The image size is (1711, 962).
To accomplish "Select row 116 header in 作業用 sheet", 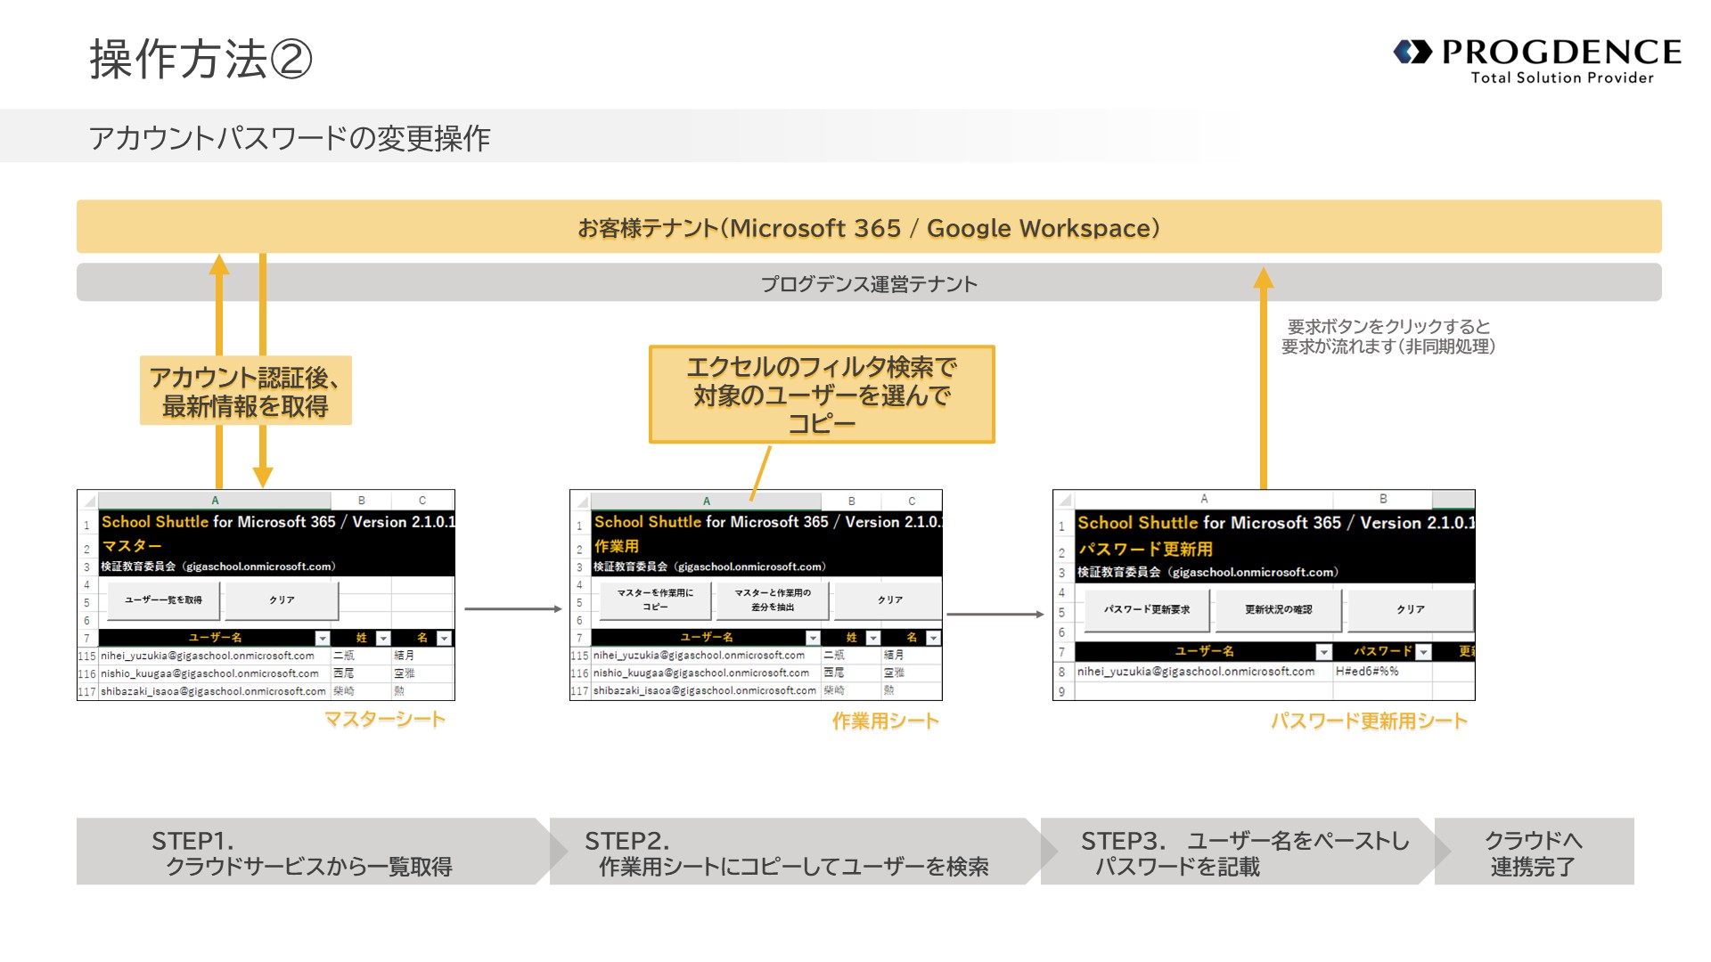I will 580,674.
